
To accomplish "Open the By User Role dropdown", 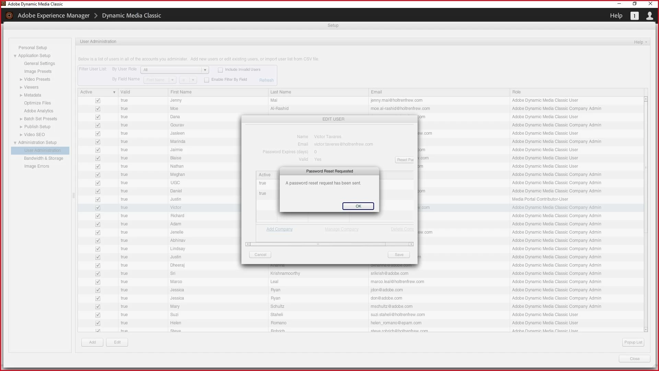I will [x=205, y=70].
